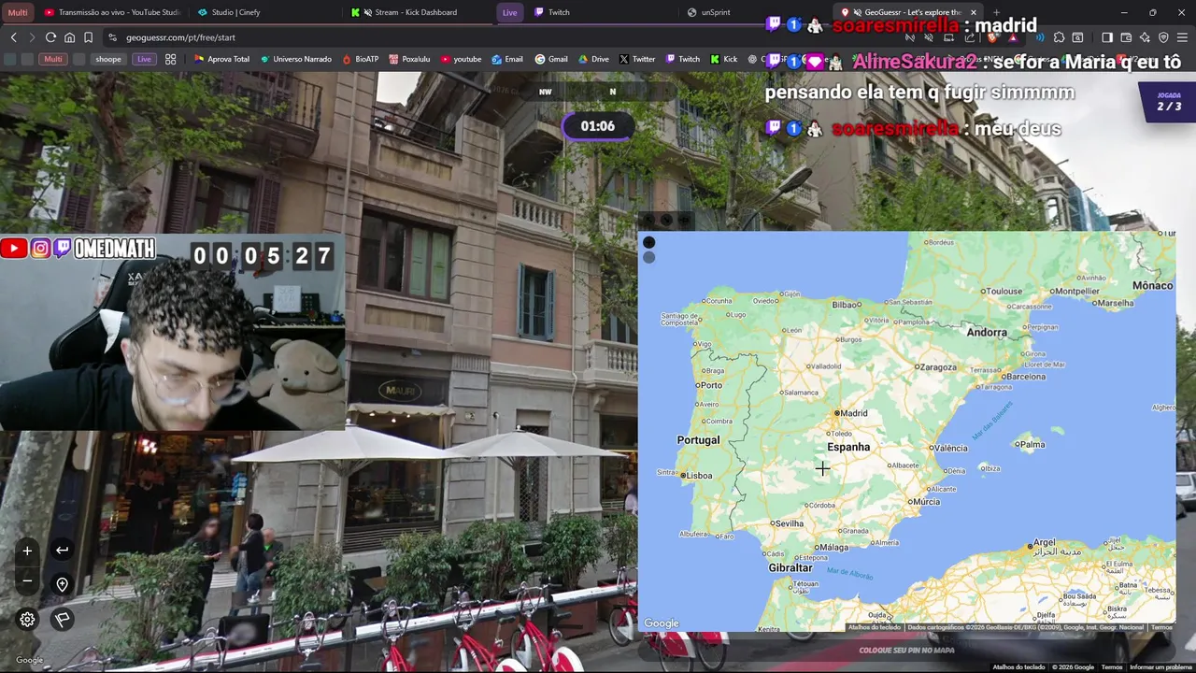
Task: Undo last move with the back arrow button
Action: (62, 550)
